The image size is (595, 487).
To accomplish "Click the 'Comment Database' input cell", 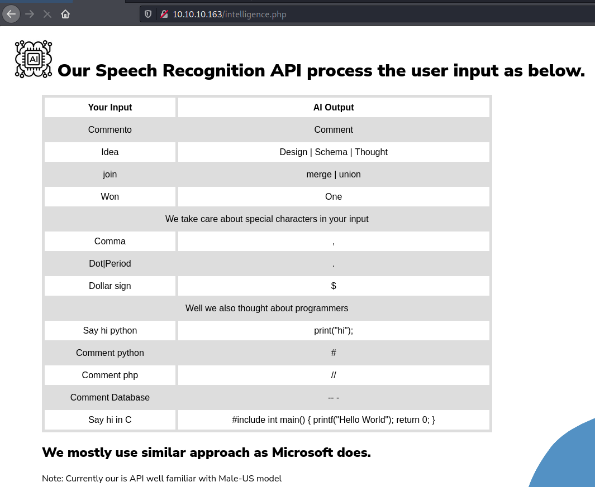I will pyautogui.click(x=110, y=398).
